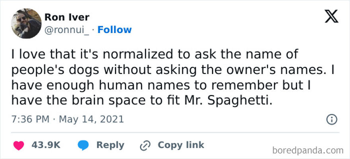Click the blue reply speech bubble icon
This screenshot has height=159, width=350.
[84, 145]
